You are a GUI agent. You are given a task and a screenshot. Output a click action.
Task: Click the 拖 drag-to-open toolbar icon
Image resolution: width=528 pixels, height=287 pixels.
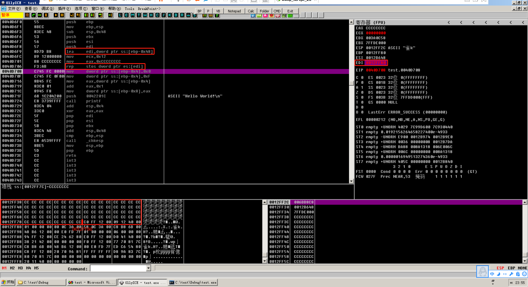[27, 15]
